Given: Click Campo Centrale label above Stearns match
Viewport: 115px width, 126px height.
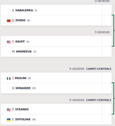Looking at the screenshot, I should (99, 100).
